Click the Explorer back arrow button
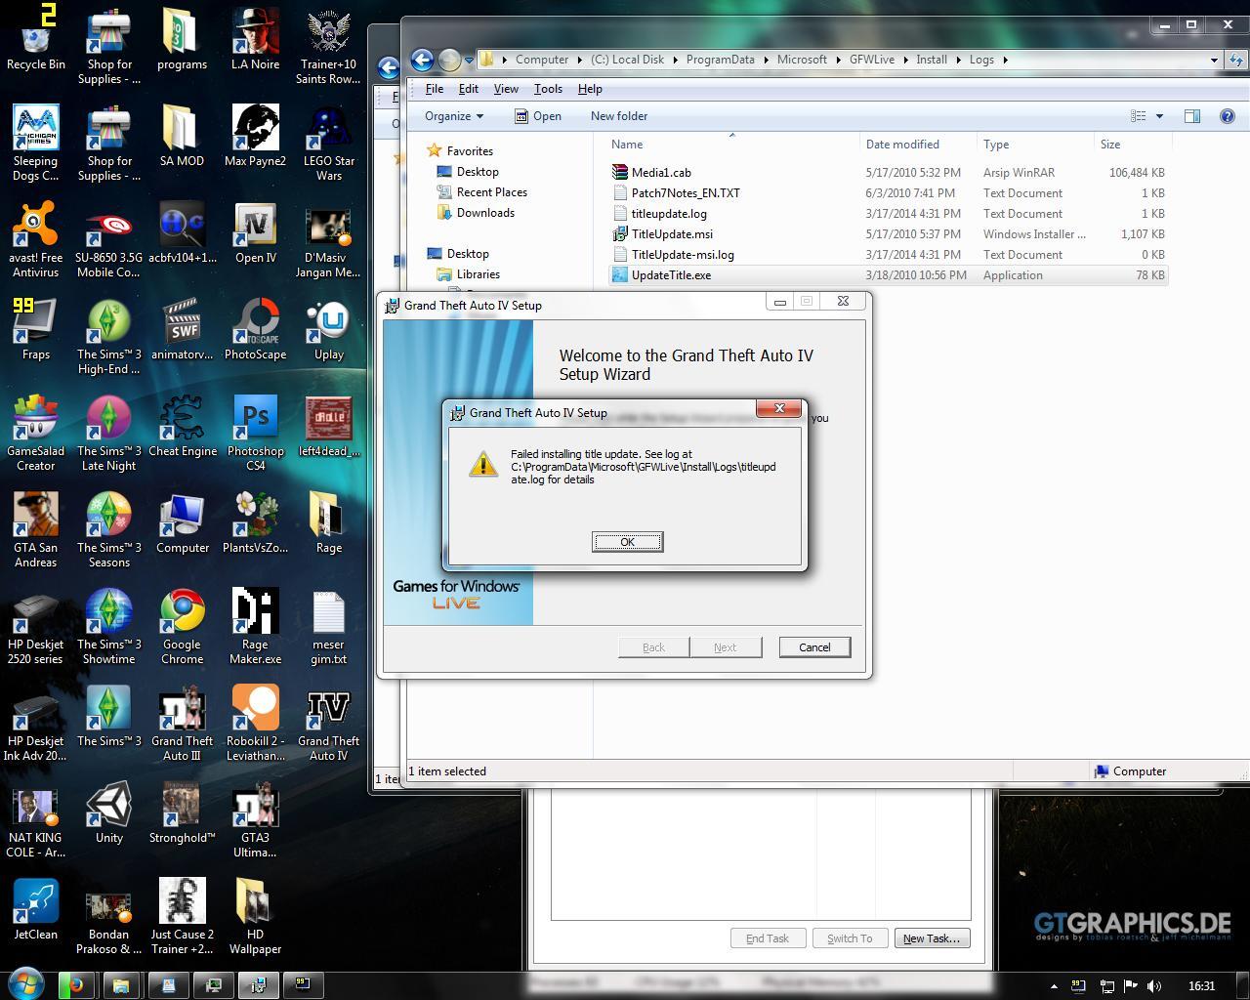The width and height of the screenshot is (1250, 1000). coord(422,60)
